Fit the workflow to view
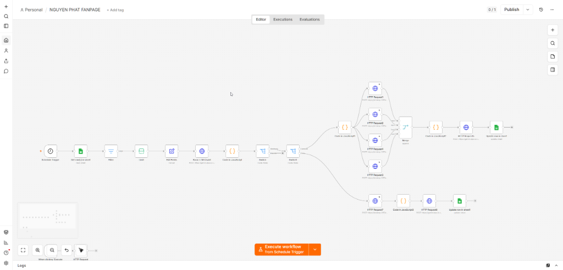Viewport: 563px width, 270px height. tap(23, 250)
